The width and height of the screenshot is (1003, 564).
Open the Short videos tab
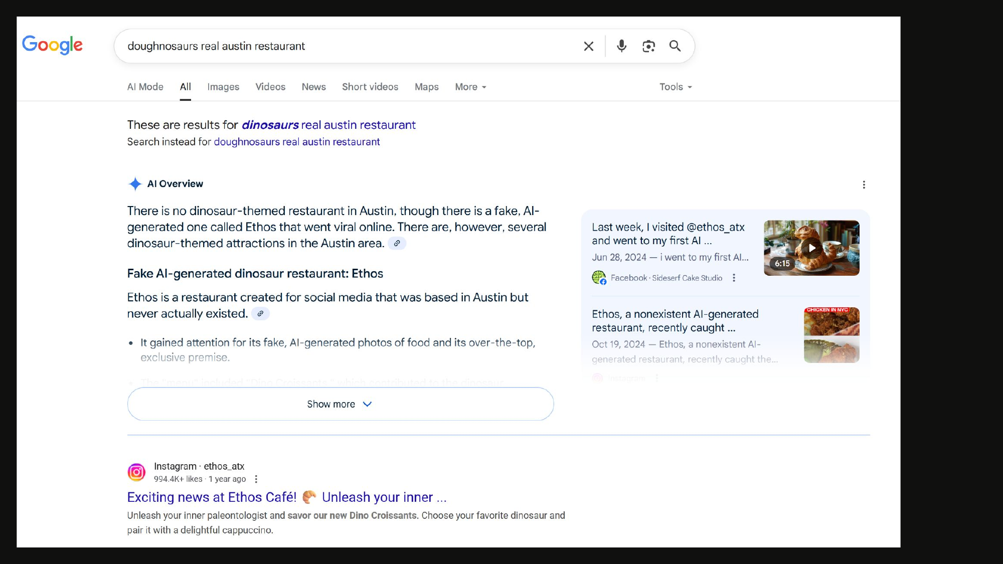coord(370,87)
